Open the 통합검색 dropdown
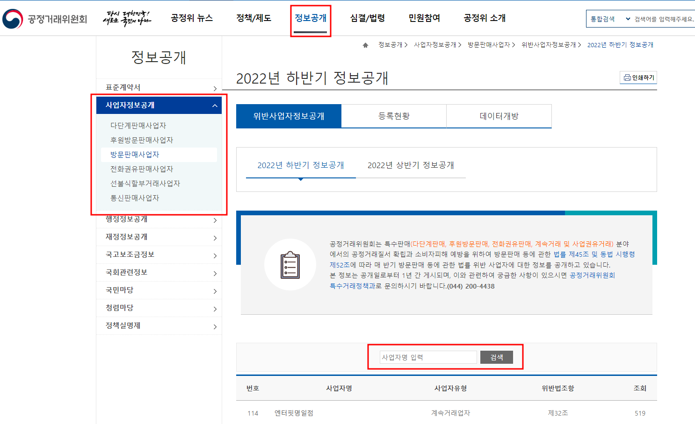The width and height of the screenshot is (695, 424). (610, 19)
